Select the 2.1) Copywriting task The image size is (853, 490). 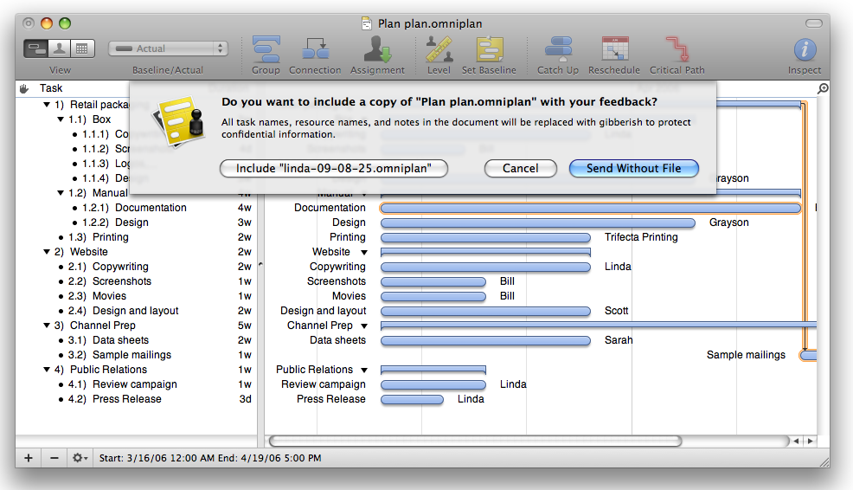click(x=136, y=267)
